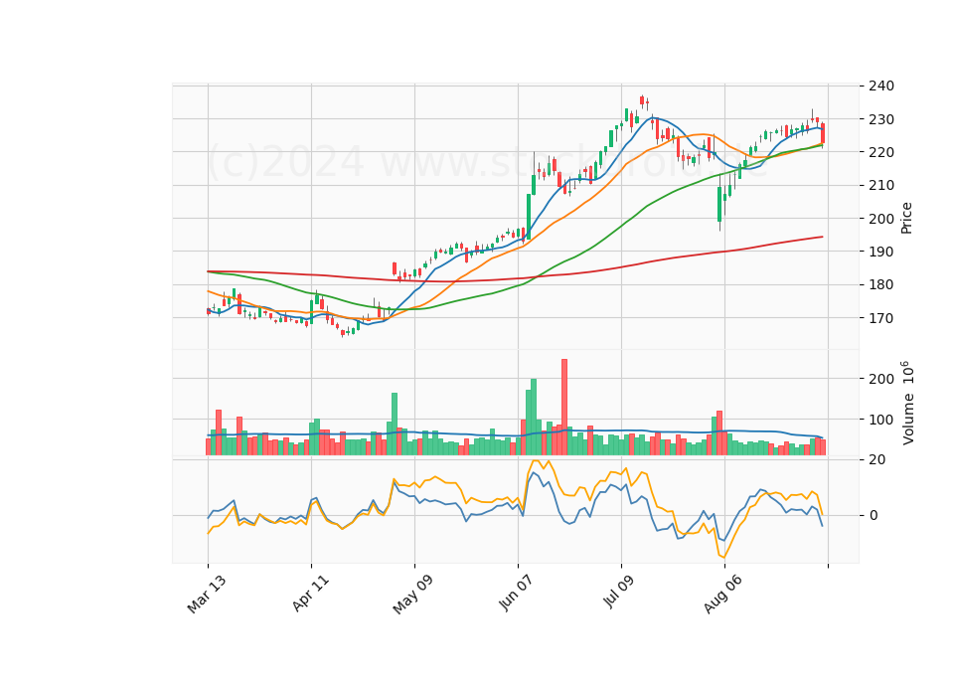Viewport: 954px width, 686px height.
Task: Click the Volume 10^6 axis title
Action: click(x=907, y=403)
